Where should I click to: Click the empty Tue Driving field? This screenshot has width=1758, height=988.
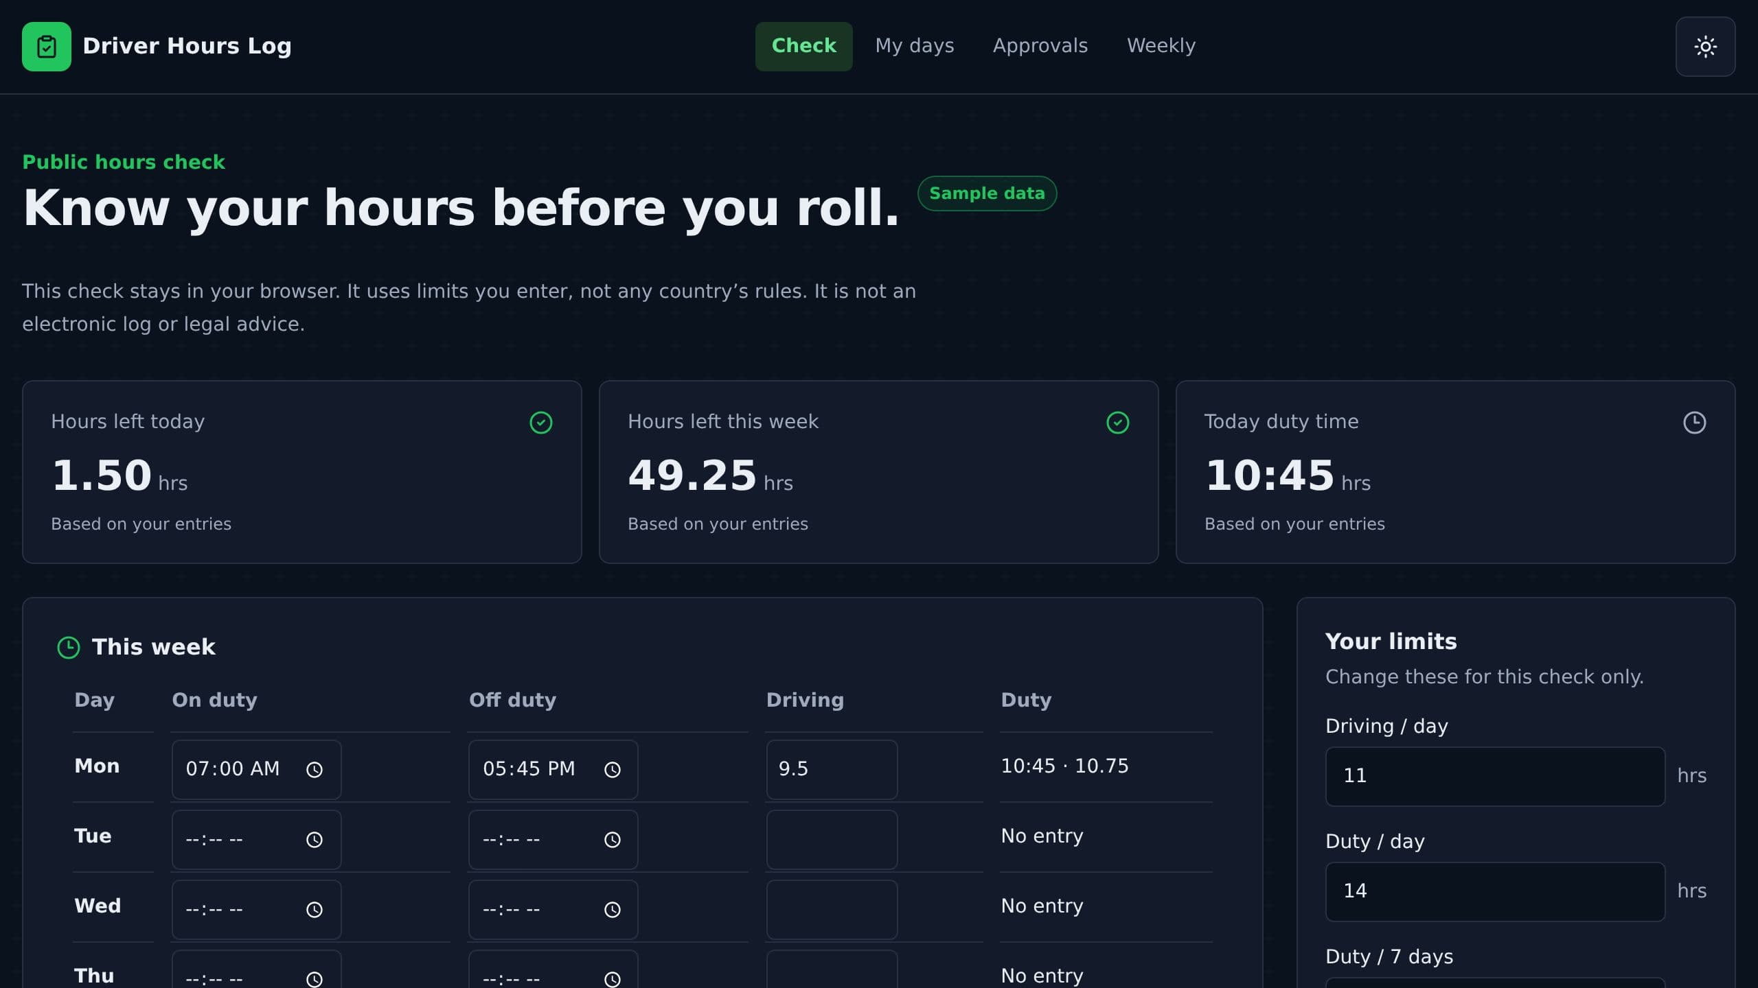pos(832,840)
